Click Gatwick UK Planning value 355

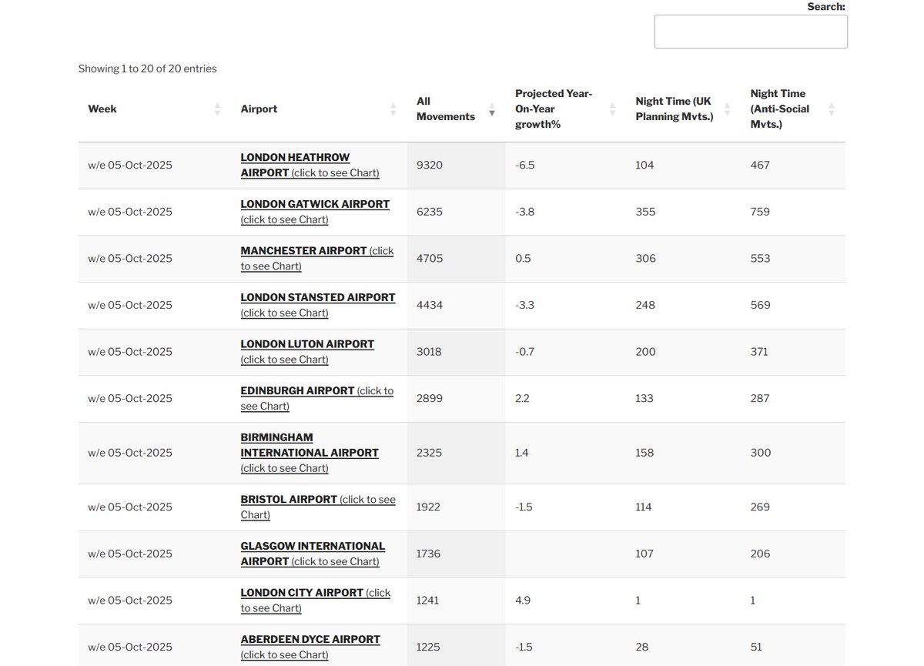(x=646, y=212)
